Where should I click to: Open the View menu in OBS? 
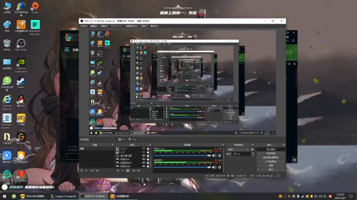pyautogui.click(x=104, y=26)
